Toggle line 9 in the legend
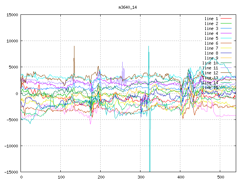 211,58
